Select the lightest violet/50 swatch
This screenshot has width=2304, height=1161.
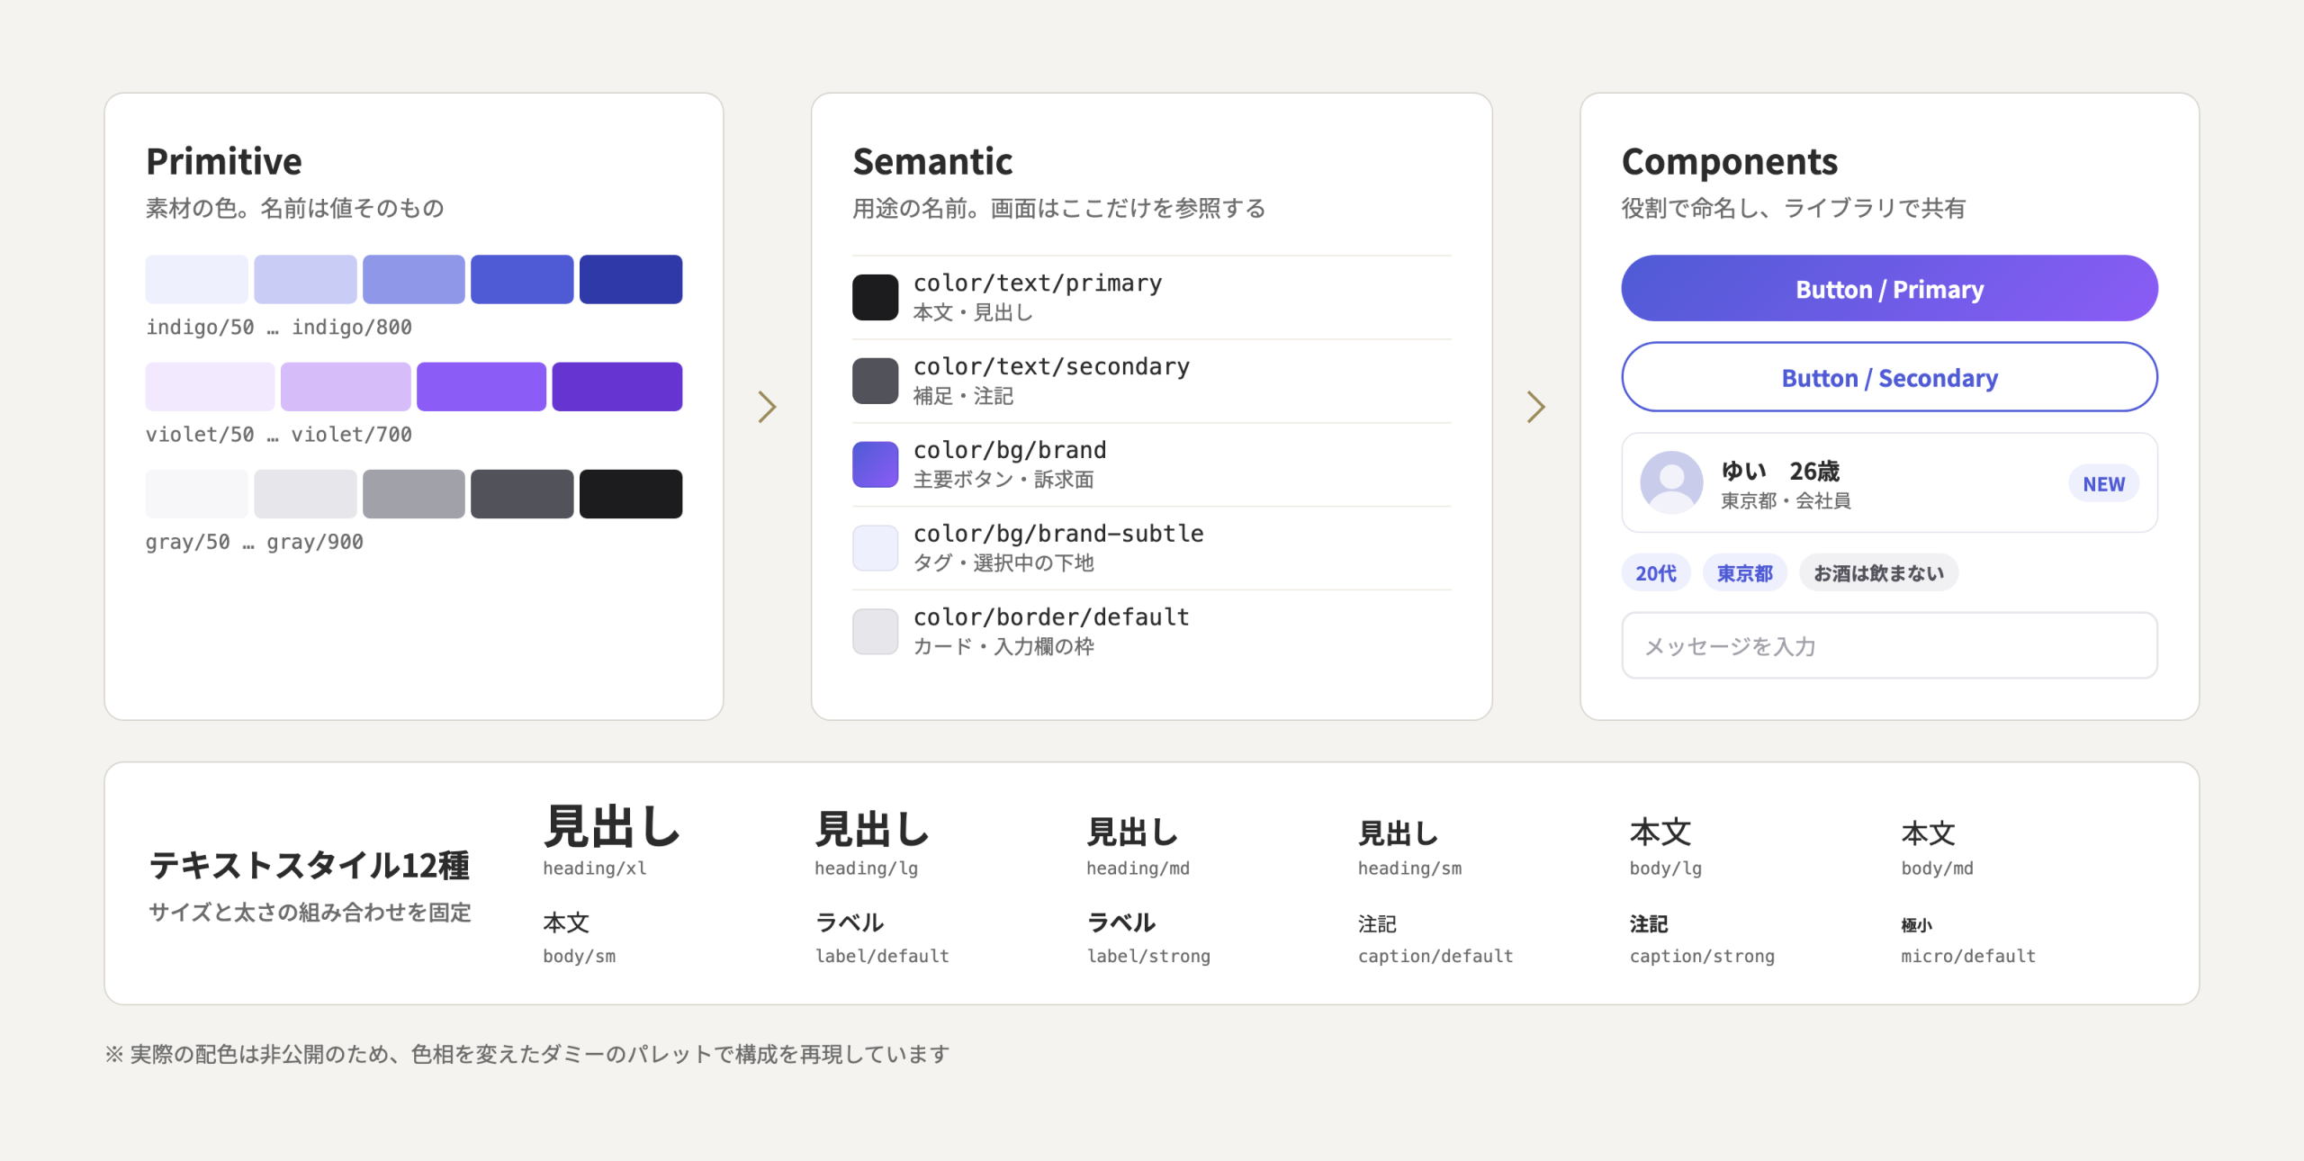click(210, 386)
